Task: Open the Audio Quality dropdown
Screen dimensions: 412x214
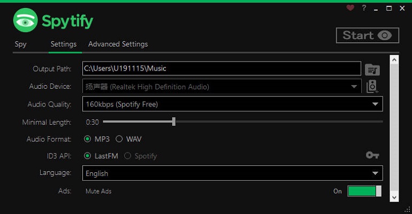Action: pyautogui.click(x=233, y=104)
